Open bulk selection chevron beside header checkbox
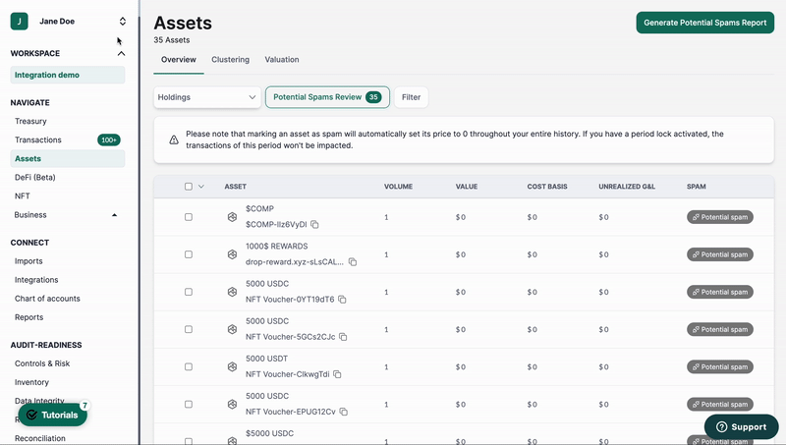 201,187
